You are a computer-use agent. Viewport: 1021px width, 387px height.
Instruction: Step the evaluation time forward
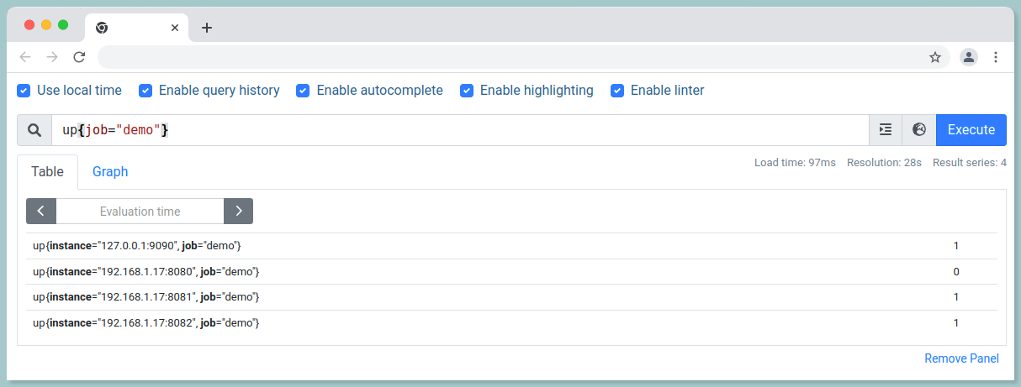tap(238, 212)
